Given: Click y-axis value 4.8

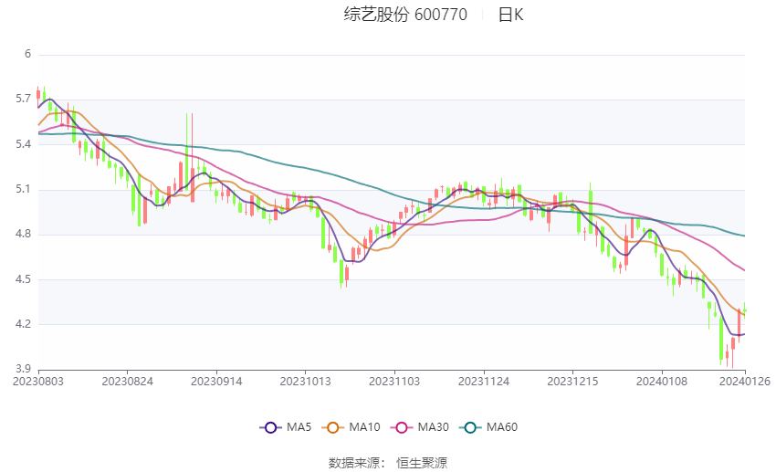Looking at the screenshot, I should (x=23, y=234).
